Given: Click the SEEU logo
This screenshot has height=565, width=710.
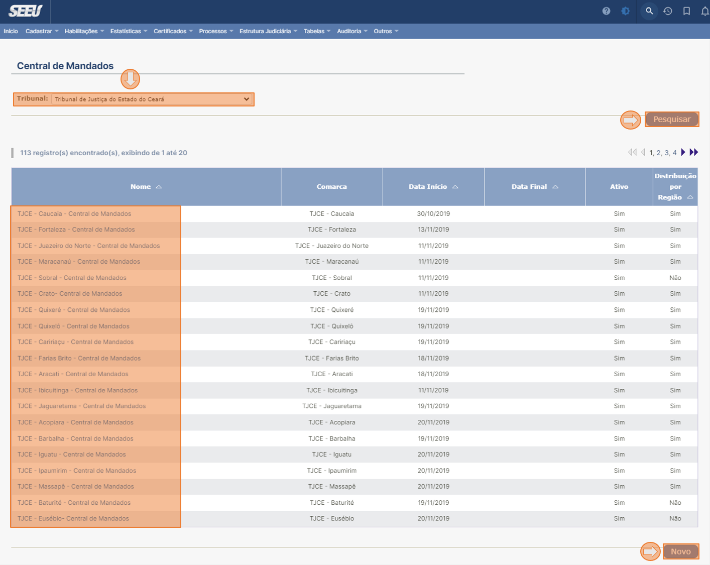Looking at the screenshot, I should click(26, 11).
